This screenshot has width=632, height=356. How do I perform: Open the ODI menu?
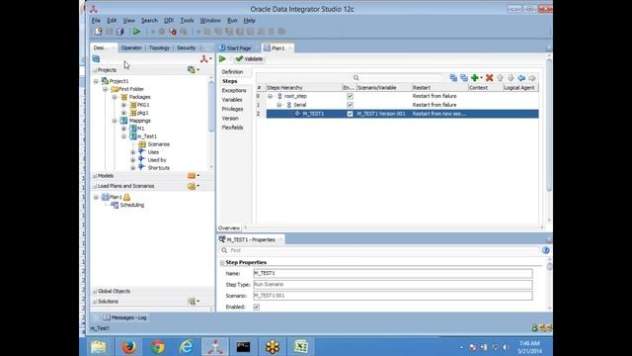169,20
